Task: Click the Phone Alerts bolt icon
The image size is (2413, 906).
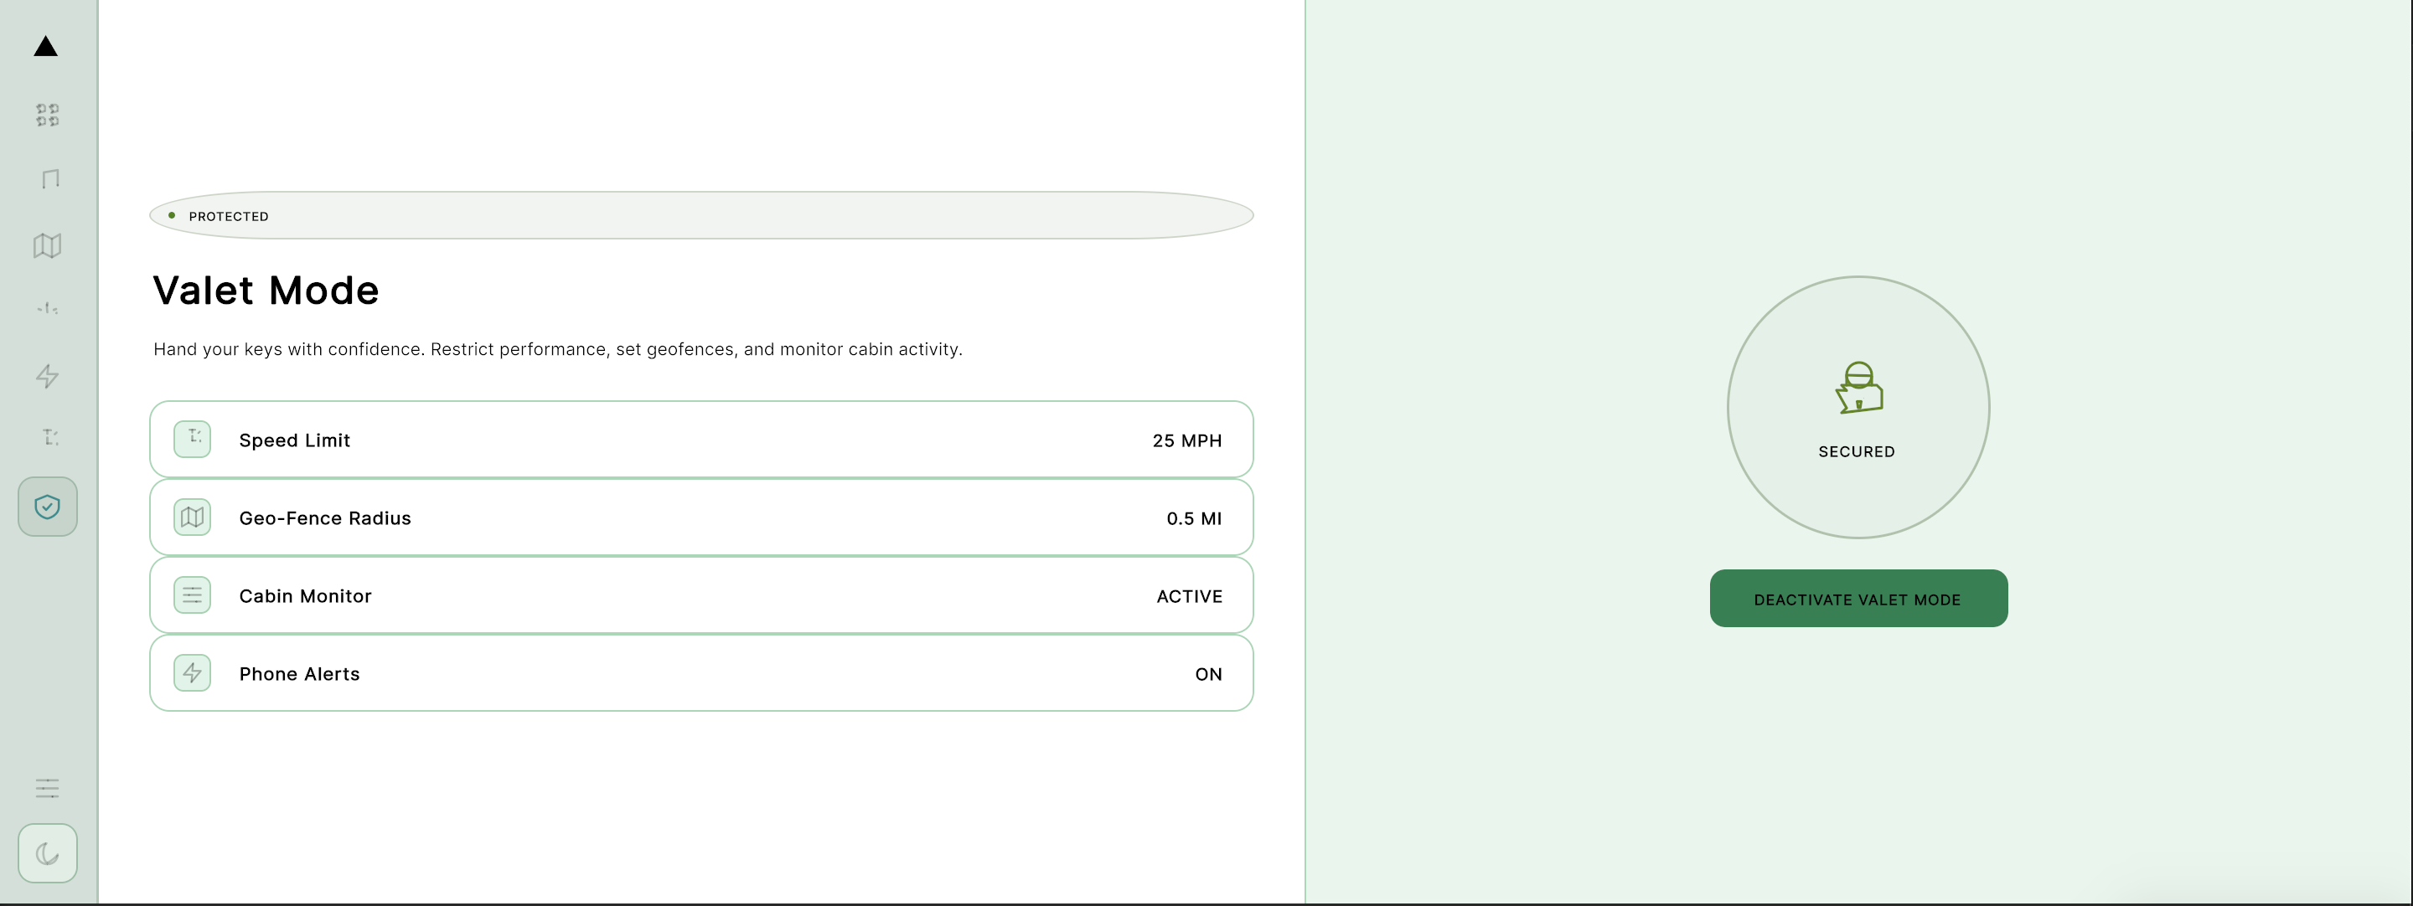Action: [192, 673]
